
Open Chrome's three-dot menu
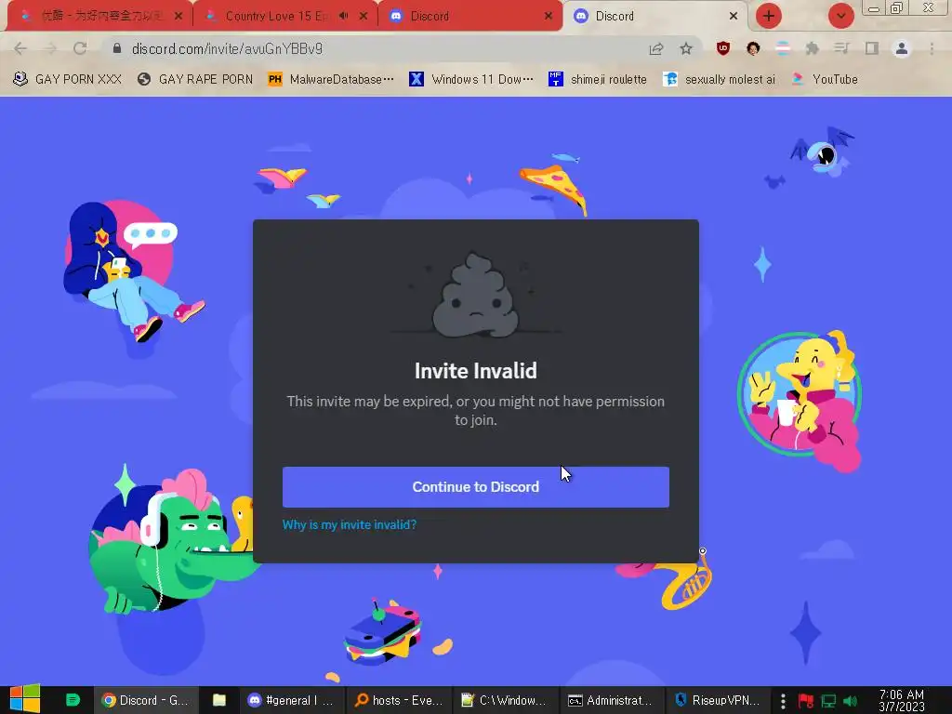[x=932, y=48]
